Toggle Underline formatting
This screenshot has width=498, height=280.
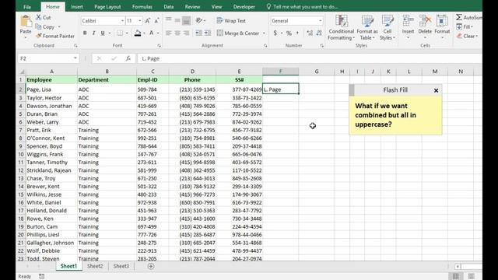pyautogui.click(x=103, y=33)
